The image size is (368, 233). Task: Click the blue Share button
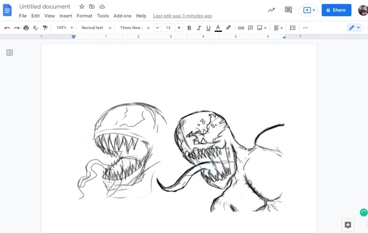(x=336, y=10)
